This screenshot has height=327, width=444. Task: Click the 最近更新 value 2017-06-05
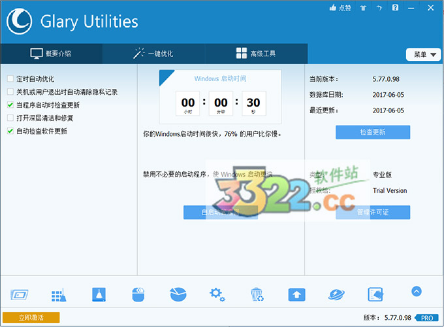click(x=388, y=111)
